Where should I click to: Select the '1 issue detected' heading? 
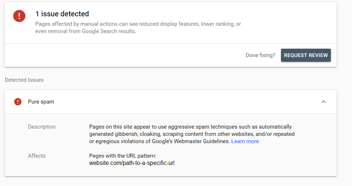[x=62, y=14]
